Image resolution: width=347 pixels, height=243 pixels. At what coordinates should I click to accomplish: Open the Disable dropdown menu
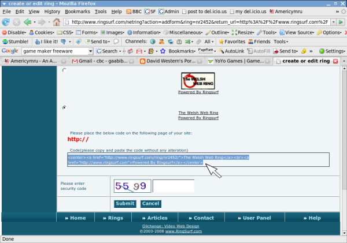click(x=14, y=32)
